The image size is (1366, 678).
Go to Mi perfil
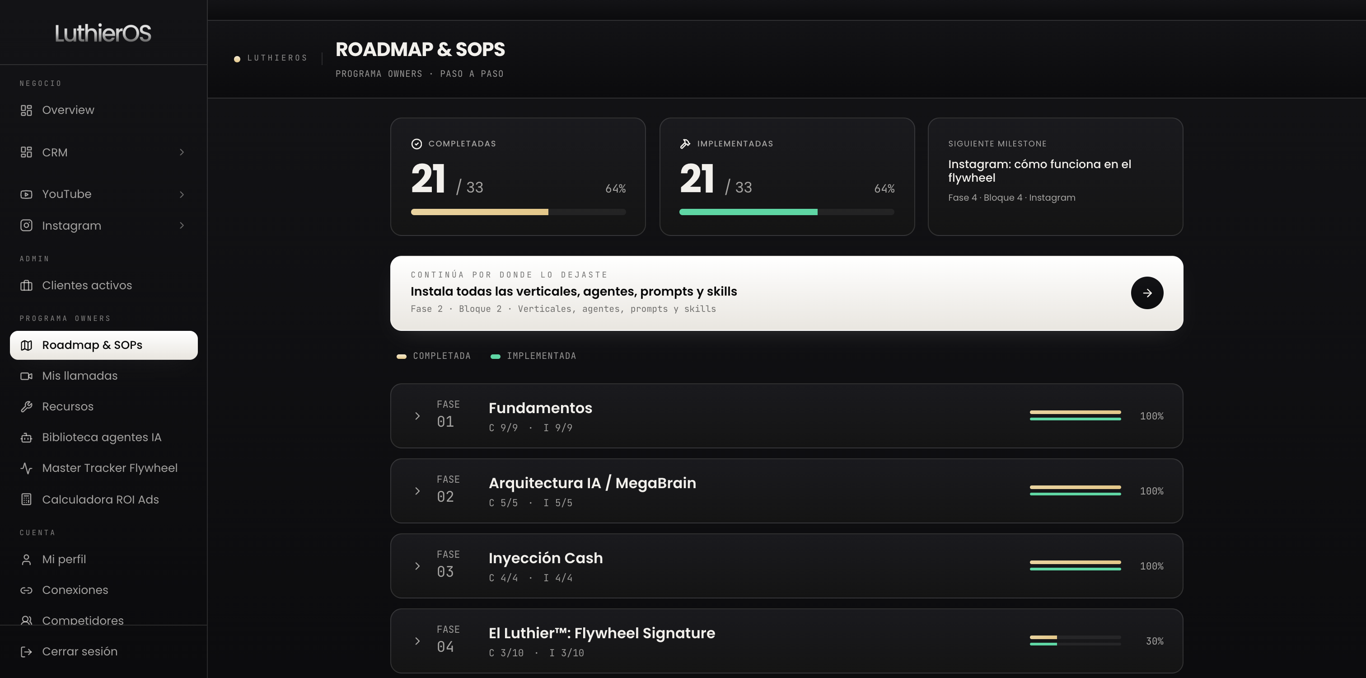[103, 560]
